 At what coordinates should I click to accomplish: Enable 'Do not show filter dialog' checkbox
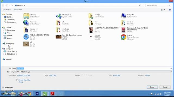pos(17,80)
